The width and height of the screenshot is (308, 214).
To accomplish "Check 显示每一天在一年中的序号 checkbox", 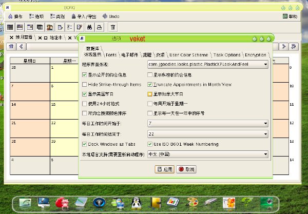I will point(150,113).
